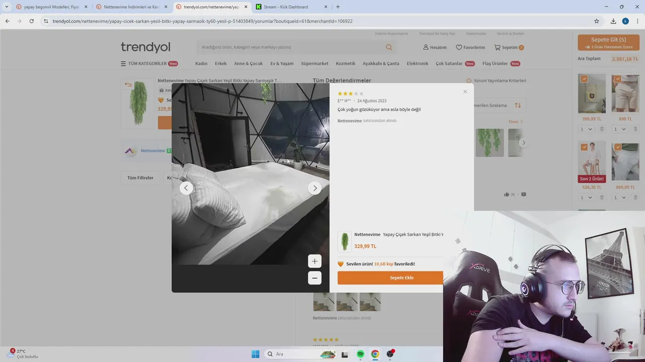Viewport: 645px width, 362px height.
Task: Open sort order Önerilen Sıralama arrows
Action: 518,106
